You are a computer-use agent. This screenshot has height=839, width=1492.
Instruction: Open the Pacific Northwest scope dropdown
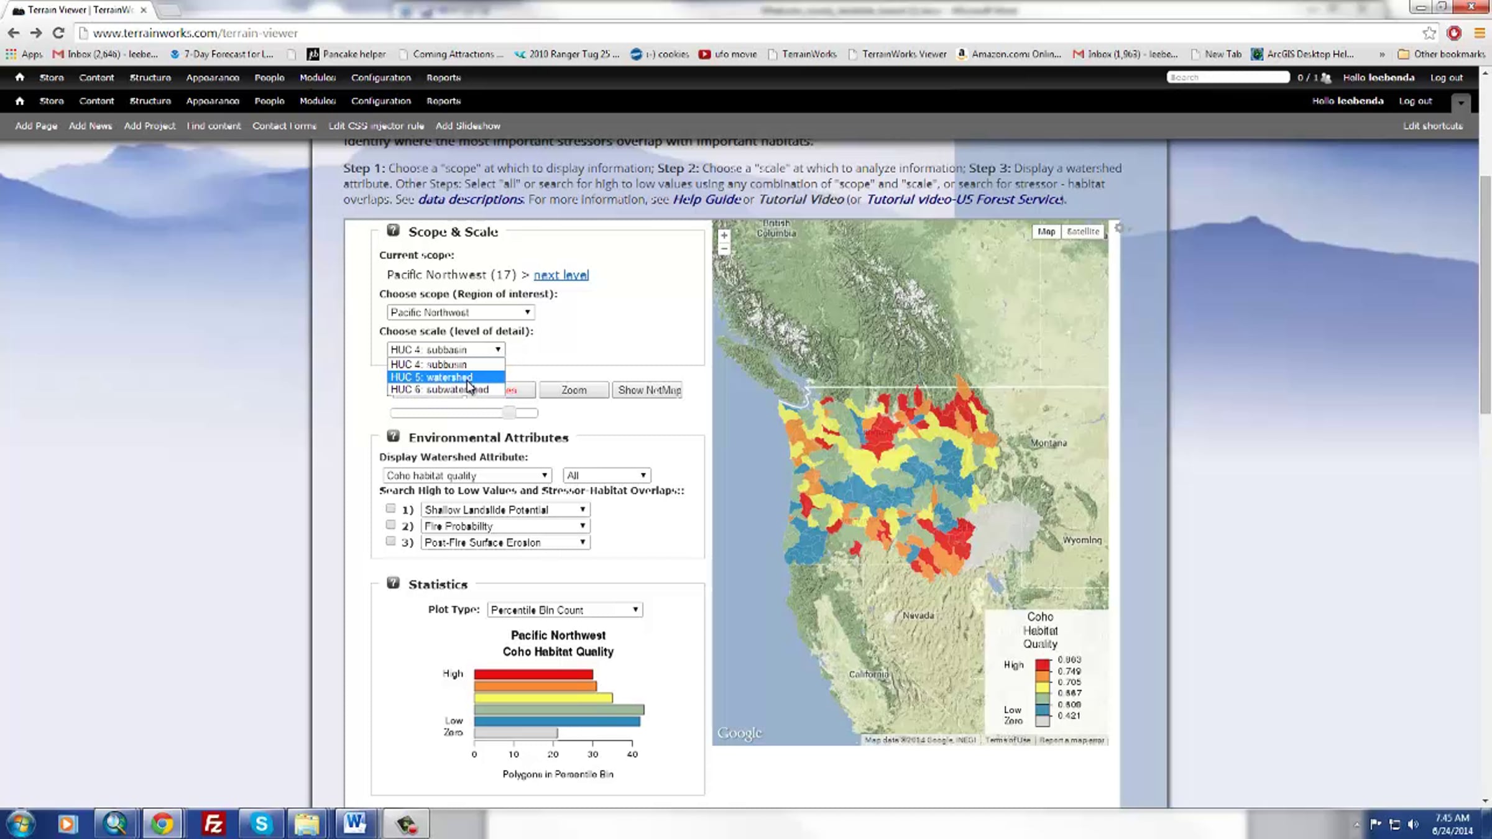pyautogui.click(x=461, y=312)
